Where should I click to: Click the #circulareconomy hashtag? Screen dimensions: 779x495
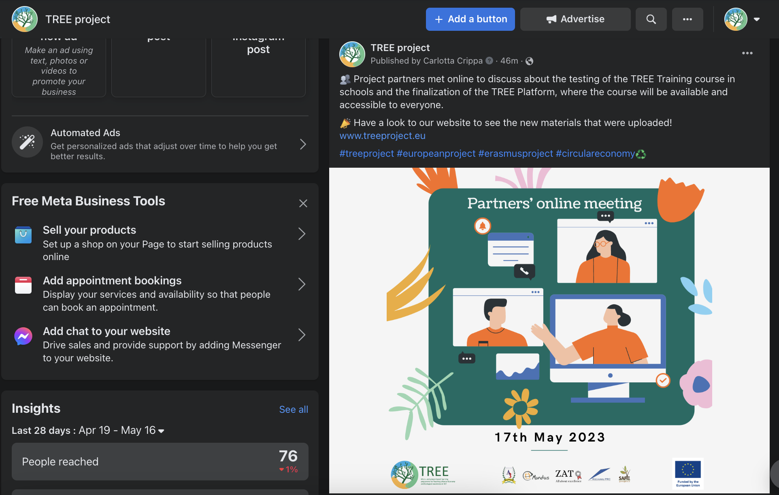(x=595, y=154)
